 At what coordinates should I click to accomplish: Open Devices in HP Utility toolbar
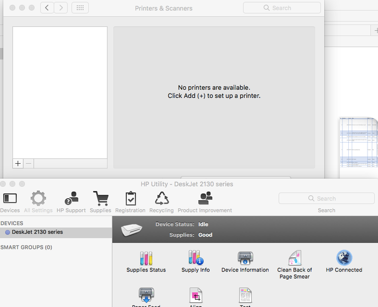click(10, 202)
